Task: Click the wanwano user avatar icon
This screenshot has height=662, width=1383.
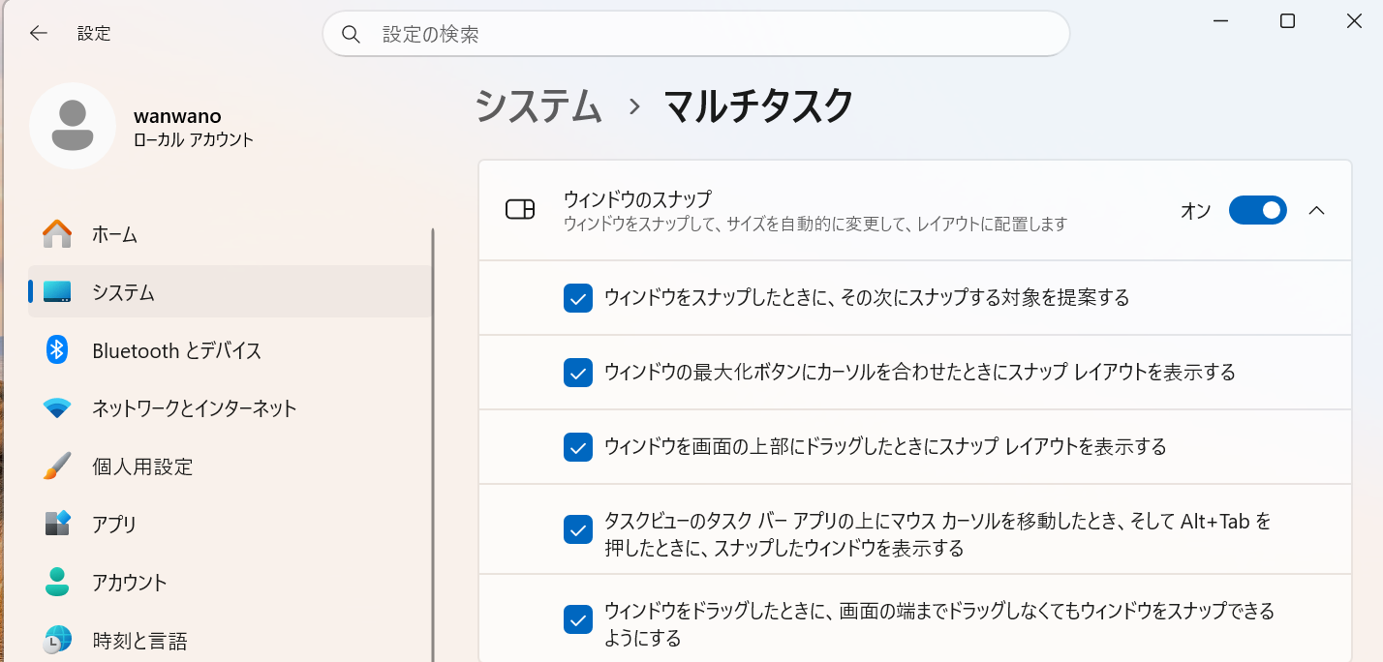Action: (x=73, y=126)
